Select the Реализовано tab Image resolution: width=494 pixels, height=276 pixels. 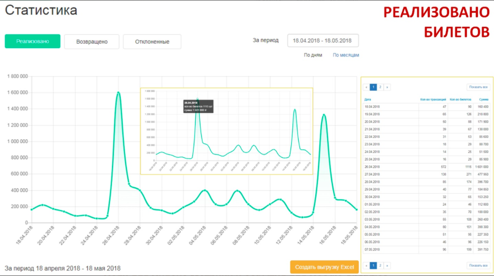click(x=32, y=41)
